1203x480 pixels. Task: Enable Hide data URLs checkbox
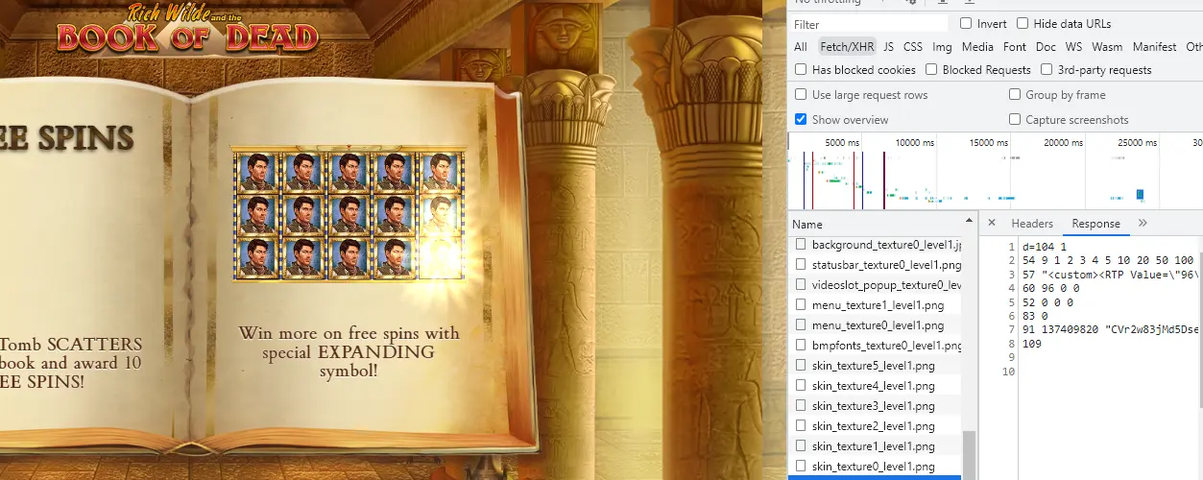click(1023, 23)
